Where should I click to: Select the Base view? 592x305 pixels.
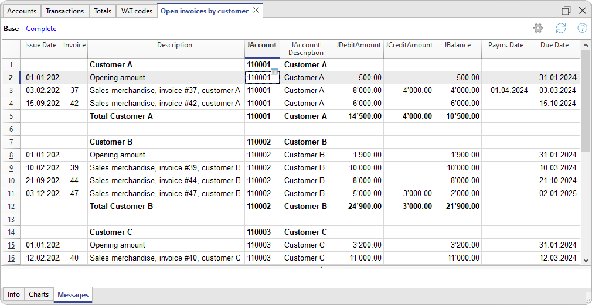click(x=11, y=29)
